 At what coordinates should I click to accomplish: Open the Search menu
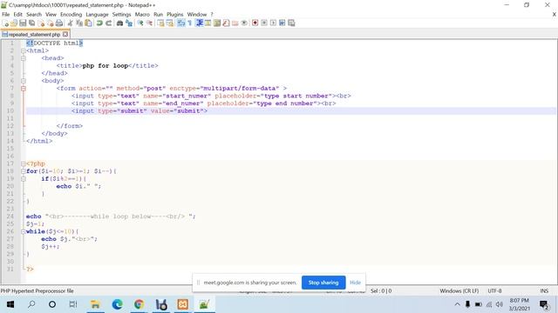click(x=34, y=15)
